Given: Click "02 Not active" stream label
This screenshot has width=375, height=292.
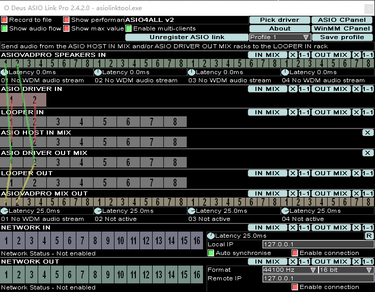Looking at the screenshot, I should click(x=116, y=219).
